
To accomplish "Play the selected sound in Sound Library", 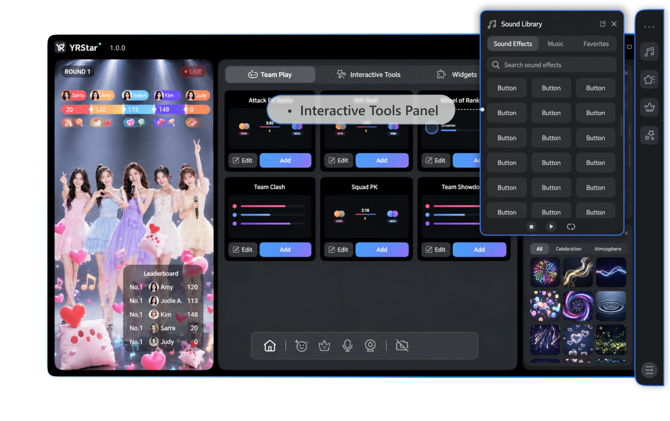I will point(551,227).
